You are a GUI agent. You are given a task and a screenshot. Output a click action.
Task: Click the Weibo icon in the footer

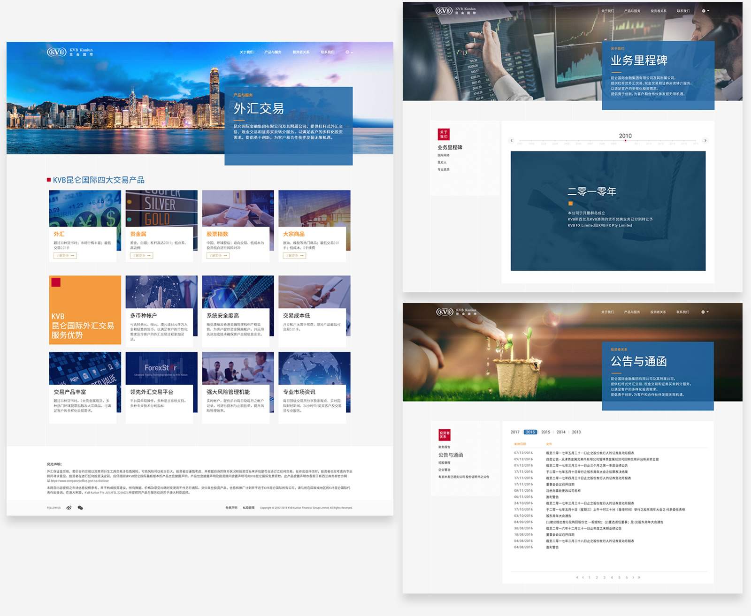69,508
